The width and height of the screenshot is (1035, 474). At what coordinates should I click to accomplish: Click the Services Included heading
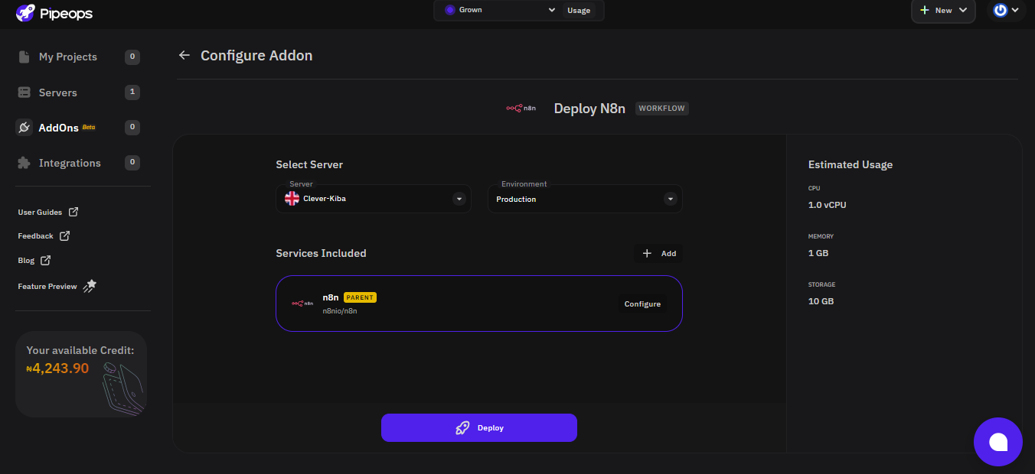tap(322, 253)
